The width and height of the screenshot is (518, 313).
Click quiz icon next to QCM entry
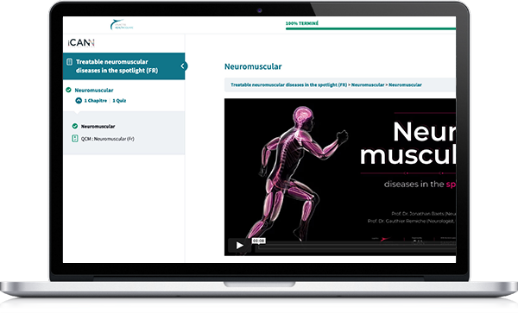pyautogui.click(x=75, y=139)
